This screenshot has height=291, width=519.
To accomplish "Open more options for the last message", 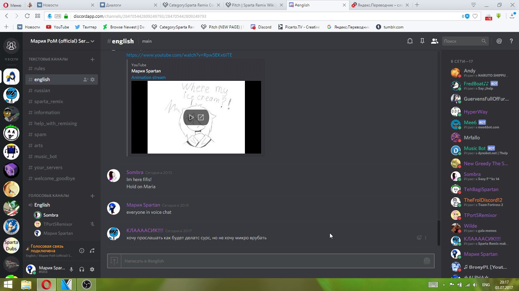I will click(425, 238).
